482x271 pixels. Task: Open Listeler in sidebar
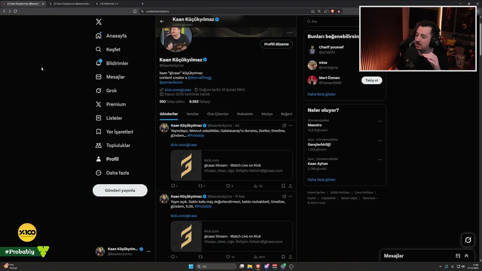point(109,118)
